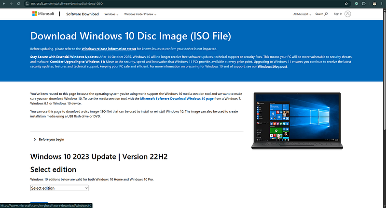Click the scrollbar up arrow
The width and height of the screenshot is (386, 208).
[384, 10]
